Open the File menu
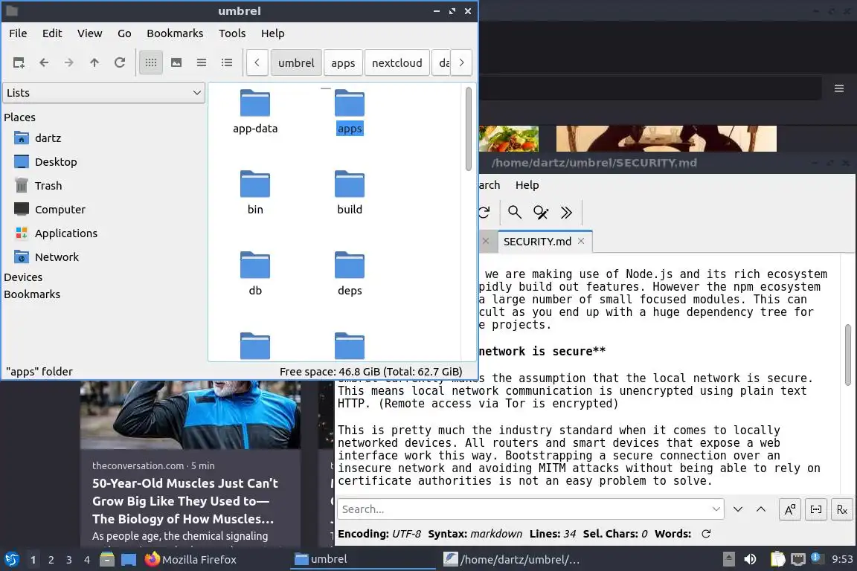Viewport: 857px width, 571px height. click(x=18, y=33)
